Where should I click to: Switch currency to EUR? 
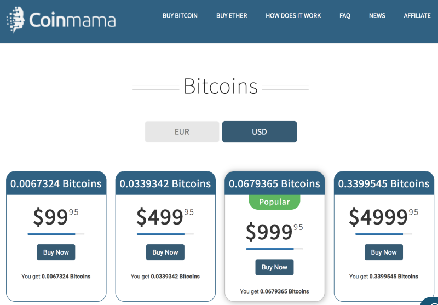182,131
